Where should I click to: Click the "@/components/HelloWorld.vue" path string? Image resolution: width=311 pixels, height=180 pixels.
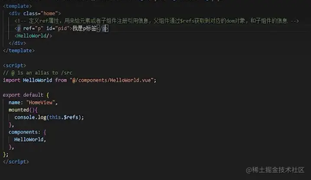point(111,80)
